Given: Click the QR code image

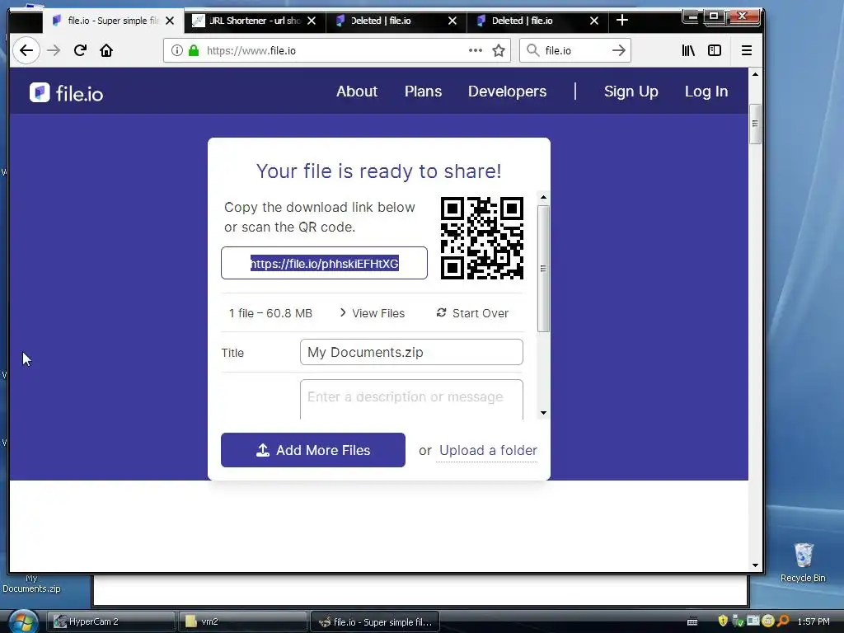Looking at the screenshot, I should (481, 238).
